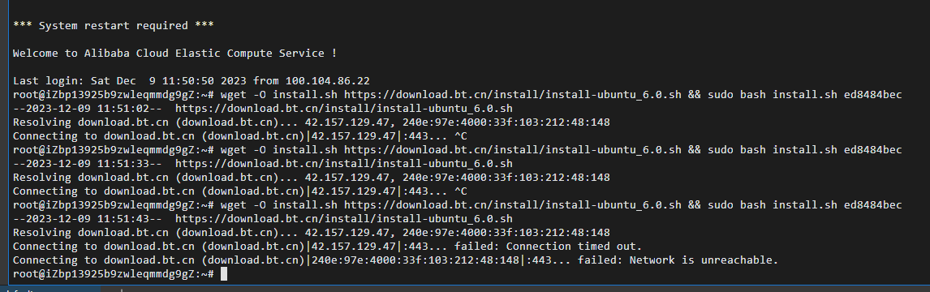Click the System restart required message
The width and height of the screenshot is (930, 292).
click(113, 25)
